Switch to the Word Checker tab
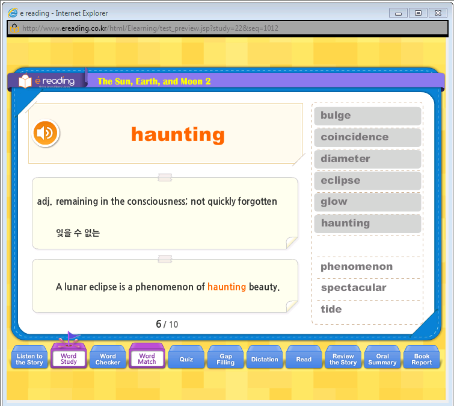This screenshot has width=454, height=406. [108, 358]
